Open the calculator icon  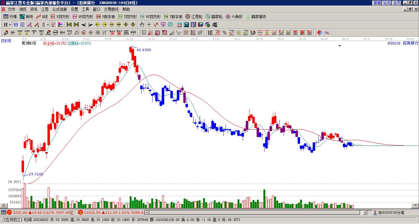186,25
